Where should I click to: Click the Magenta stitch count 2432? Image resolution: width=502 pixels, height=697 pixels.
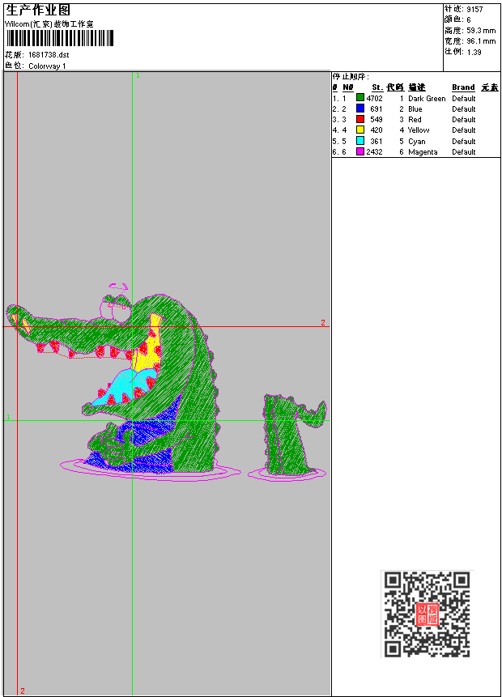[374, 151]
